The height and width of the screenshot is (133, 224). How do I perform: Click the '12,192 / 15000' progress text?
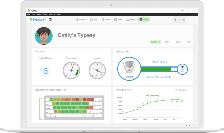[159, 62]
